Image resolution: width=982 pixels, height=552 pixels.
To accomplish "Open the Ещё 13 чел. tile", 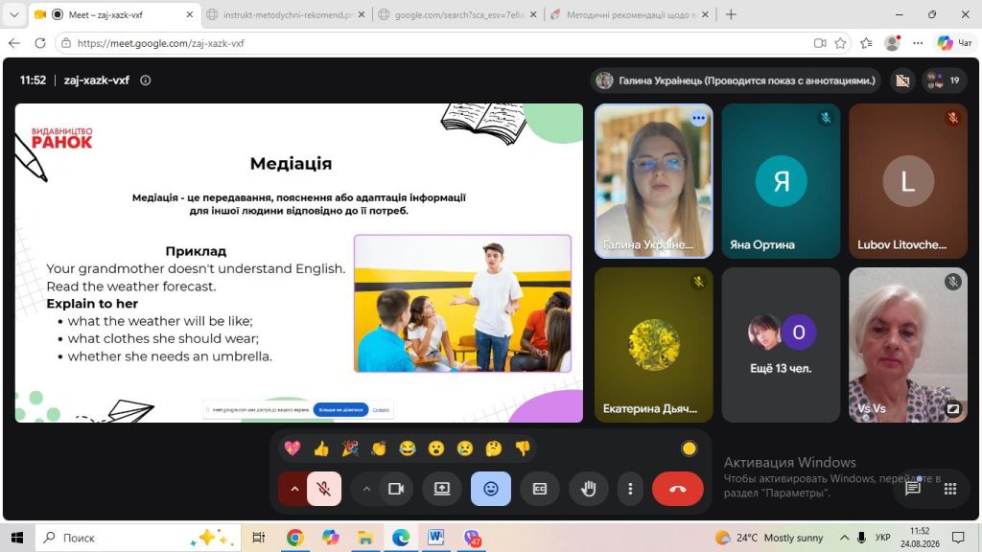I will (781, 345).
